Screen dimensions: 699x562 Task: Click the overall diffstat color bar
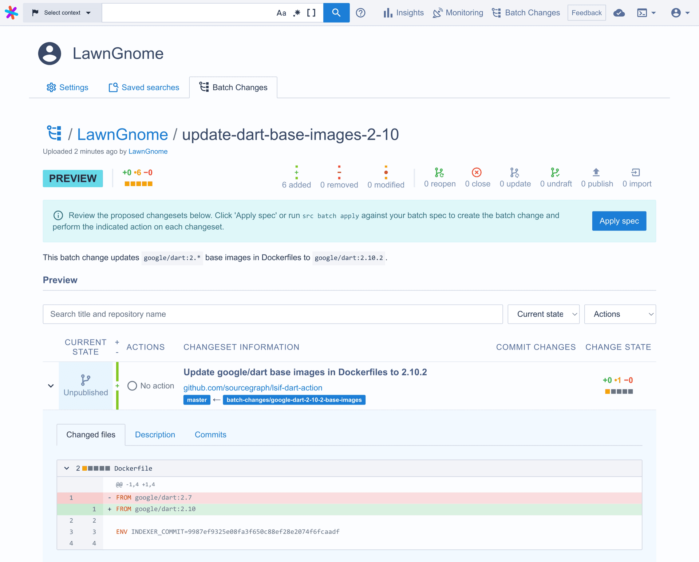tap(138, 184)
